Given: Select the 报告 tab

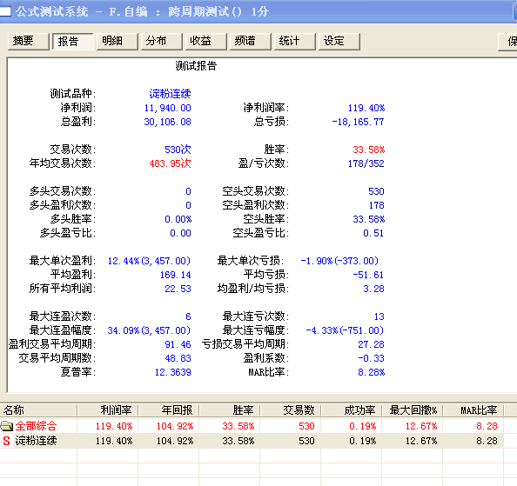Looking at the screenshot, I should (73, 41).
